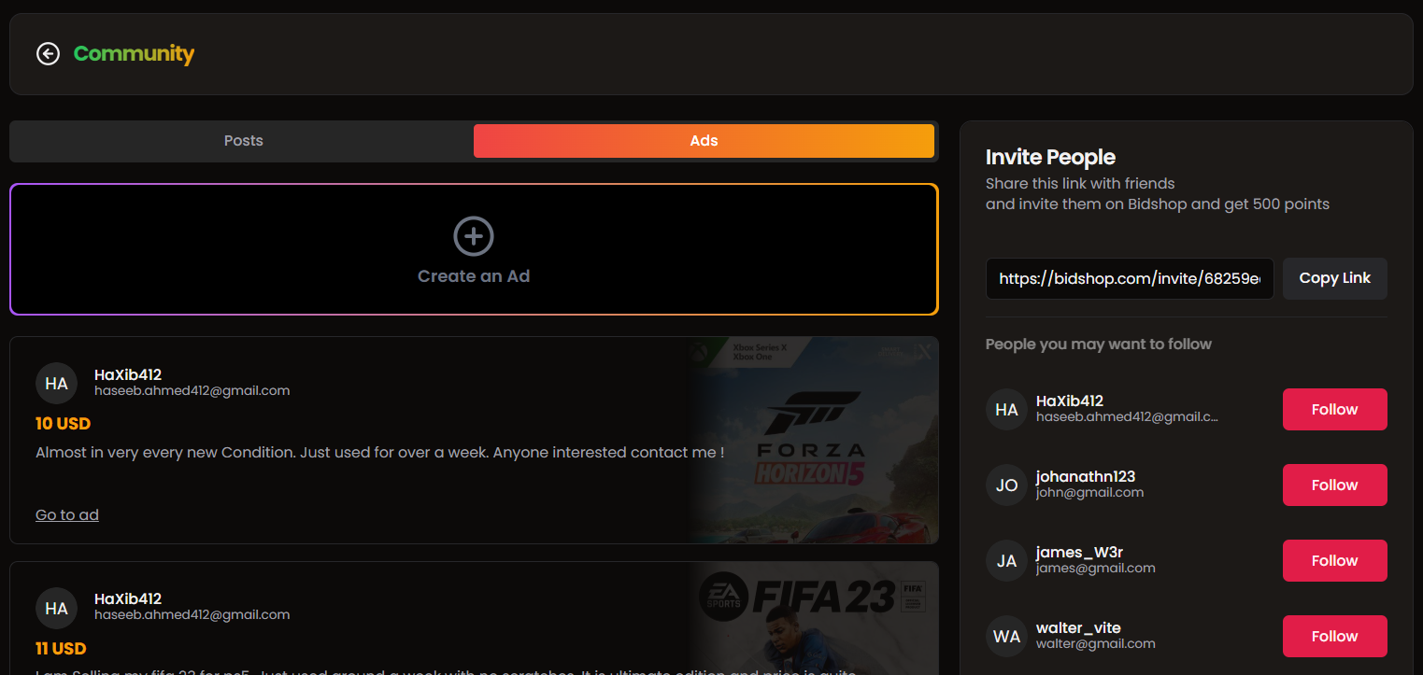Click the john@gmail.com email text

pyautogui.click(x=1089, y=493)
